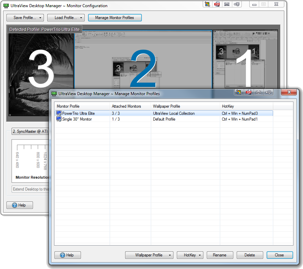The height and width of the screenshot is (269, 303).
Task: Select the PowerTrio Ultra Elite profile row
Action: tap(164, 113)
